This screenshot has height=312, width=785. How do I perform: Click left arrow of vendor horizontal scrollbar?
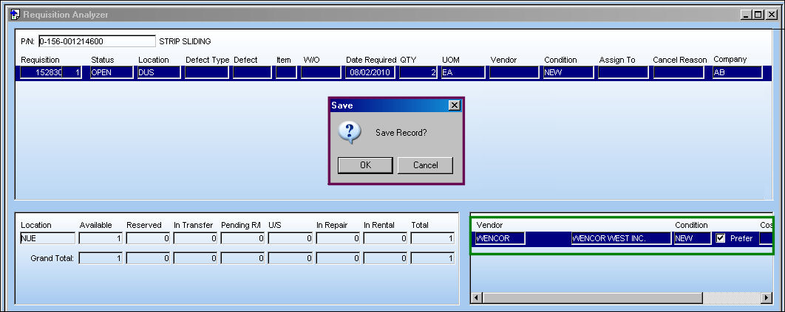(477, 298)
